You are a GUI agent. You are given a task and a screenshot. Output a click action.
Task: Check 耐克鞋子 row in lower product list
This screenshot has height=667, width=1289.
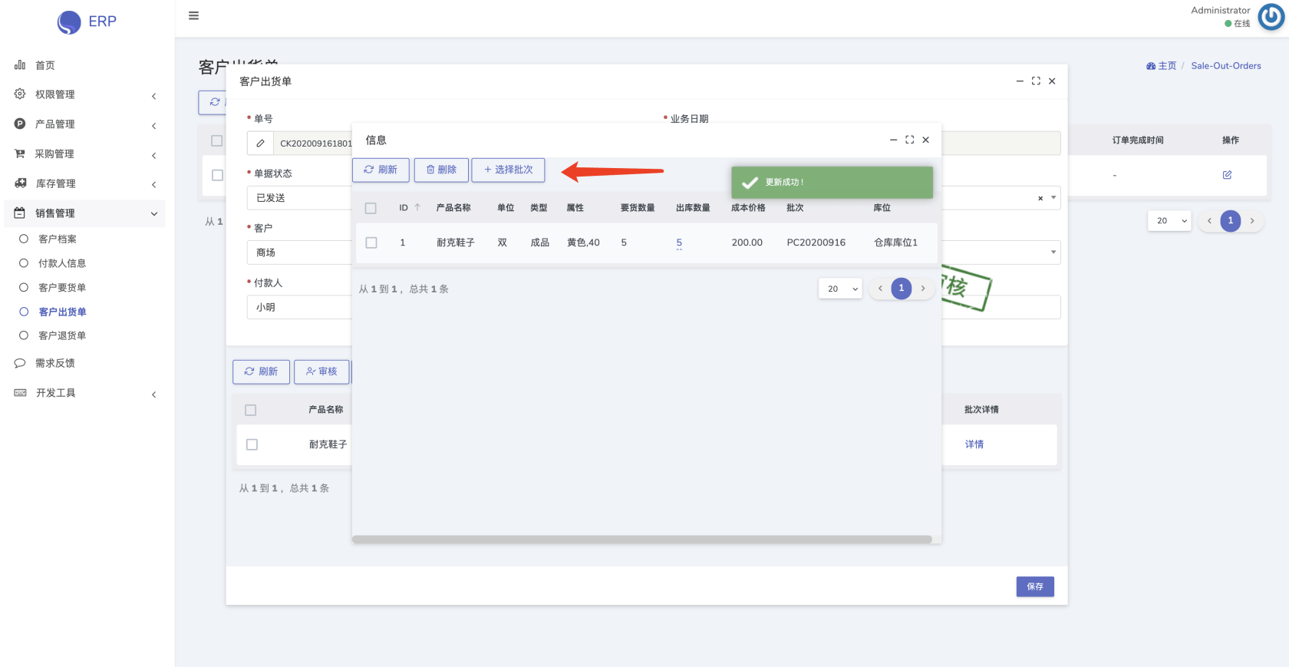click(252, 444)
